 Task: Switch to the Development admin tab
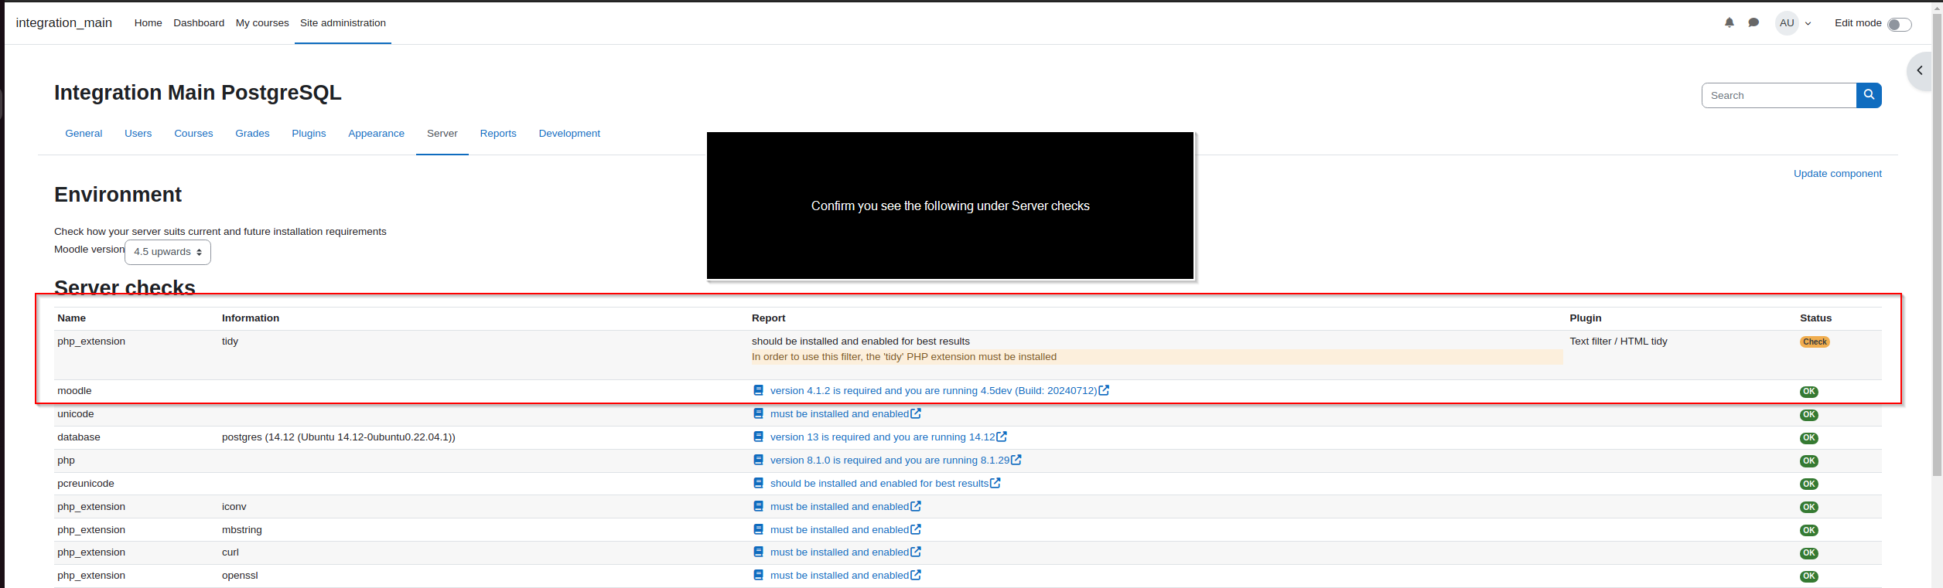coord(569,134)
